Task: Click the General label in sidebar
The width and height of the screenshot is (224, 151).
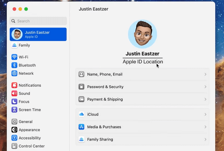Action: (x=26, y=122)
